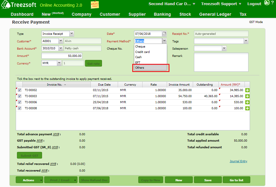Click green plus icon for TI-00002

click(247, 90)
